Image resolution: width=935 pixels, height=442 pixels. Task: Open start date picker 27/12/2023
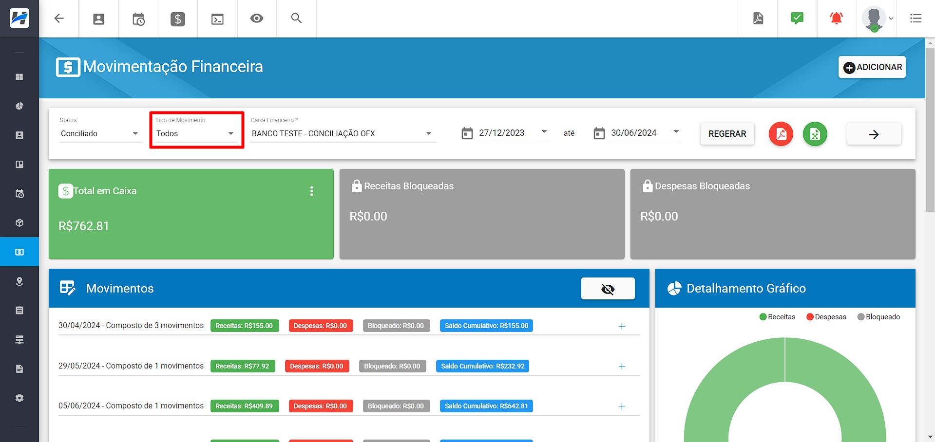point(513,133)
